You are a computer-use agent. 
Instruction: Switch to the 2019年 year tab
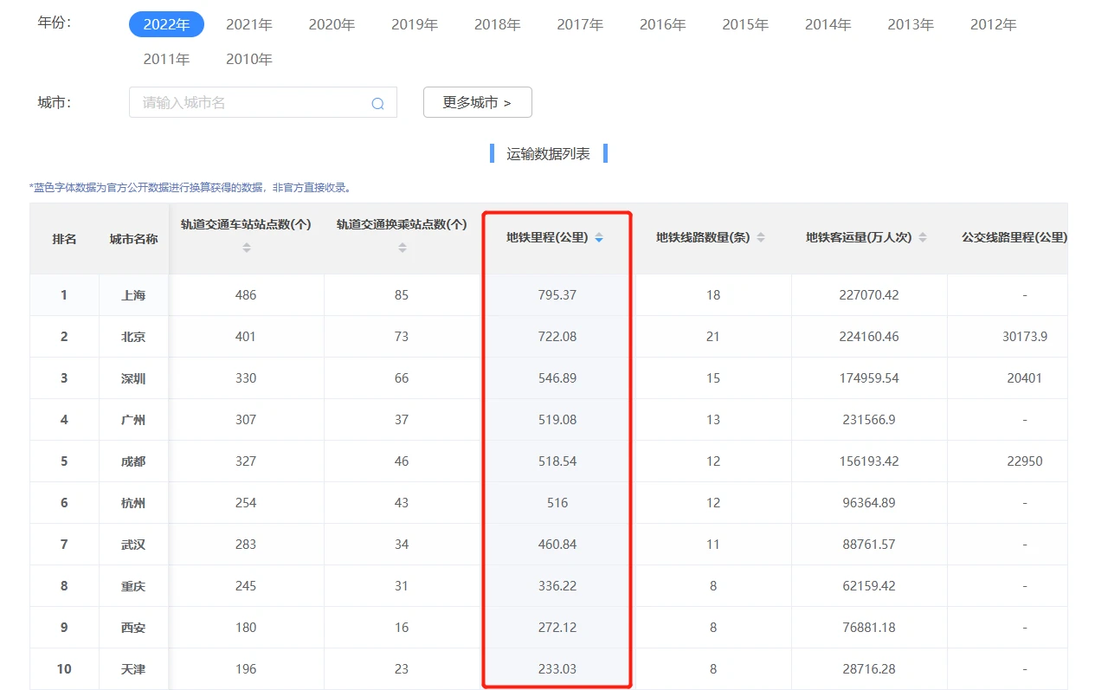coord(415,25)
